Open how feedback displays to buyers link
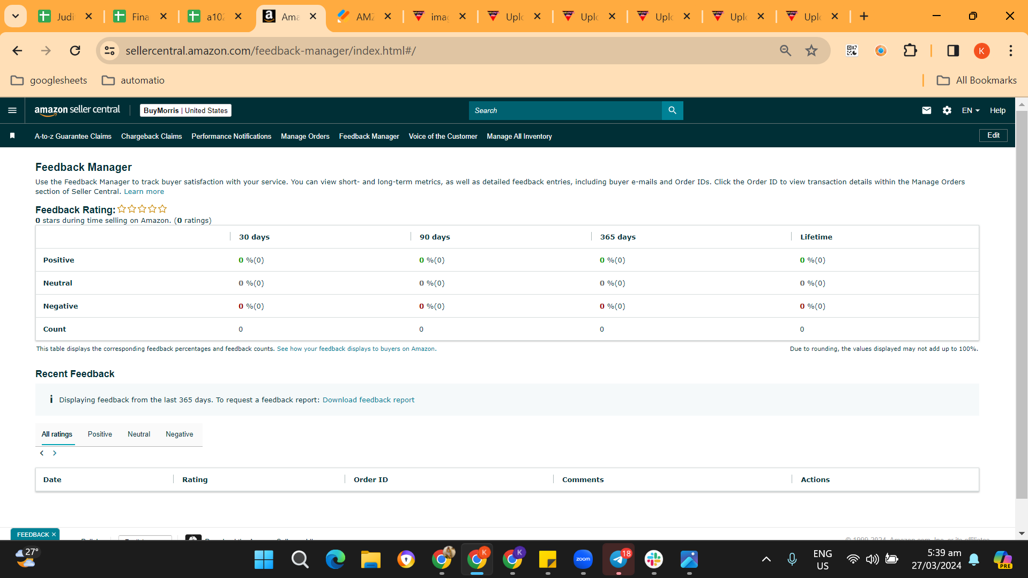 (356, 349)
